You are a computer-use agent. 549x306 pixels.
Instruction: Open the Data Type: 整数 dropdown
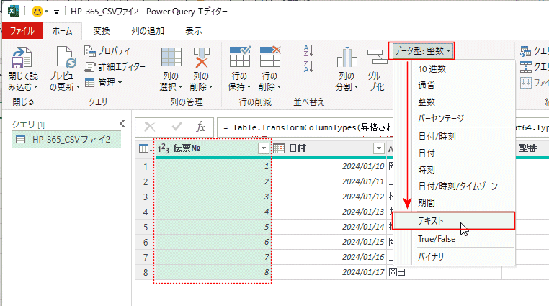tap(423, 50)
